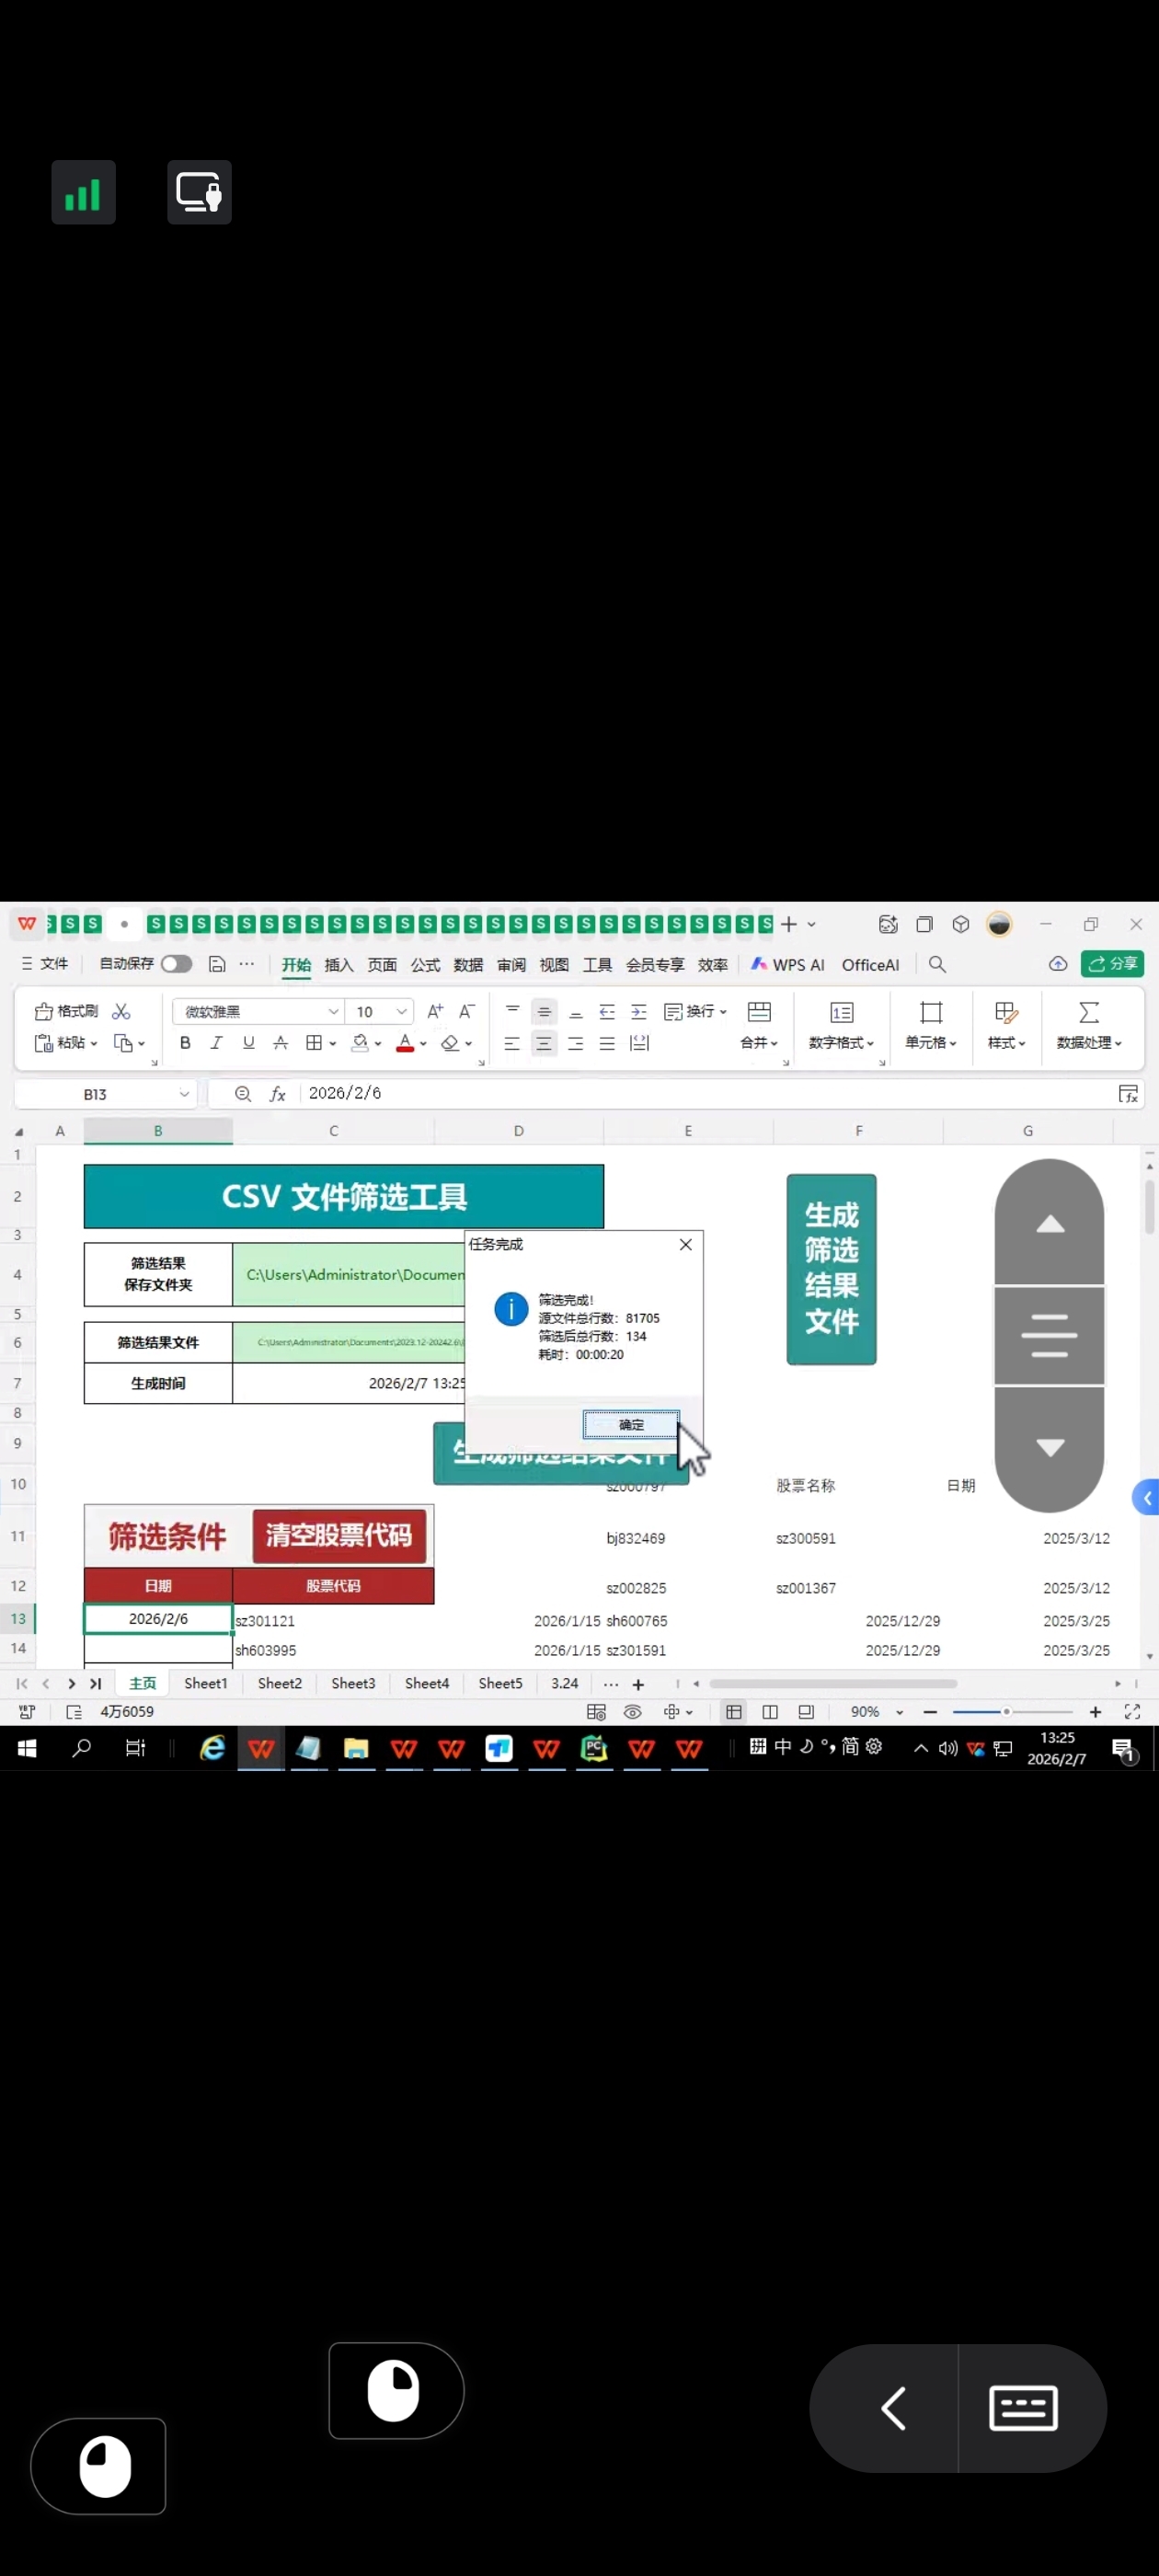Click the cloud upload icon
1159x2576 pixels.
1058,964
